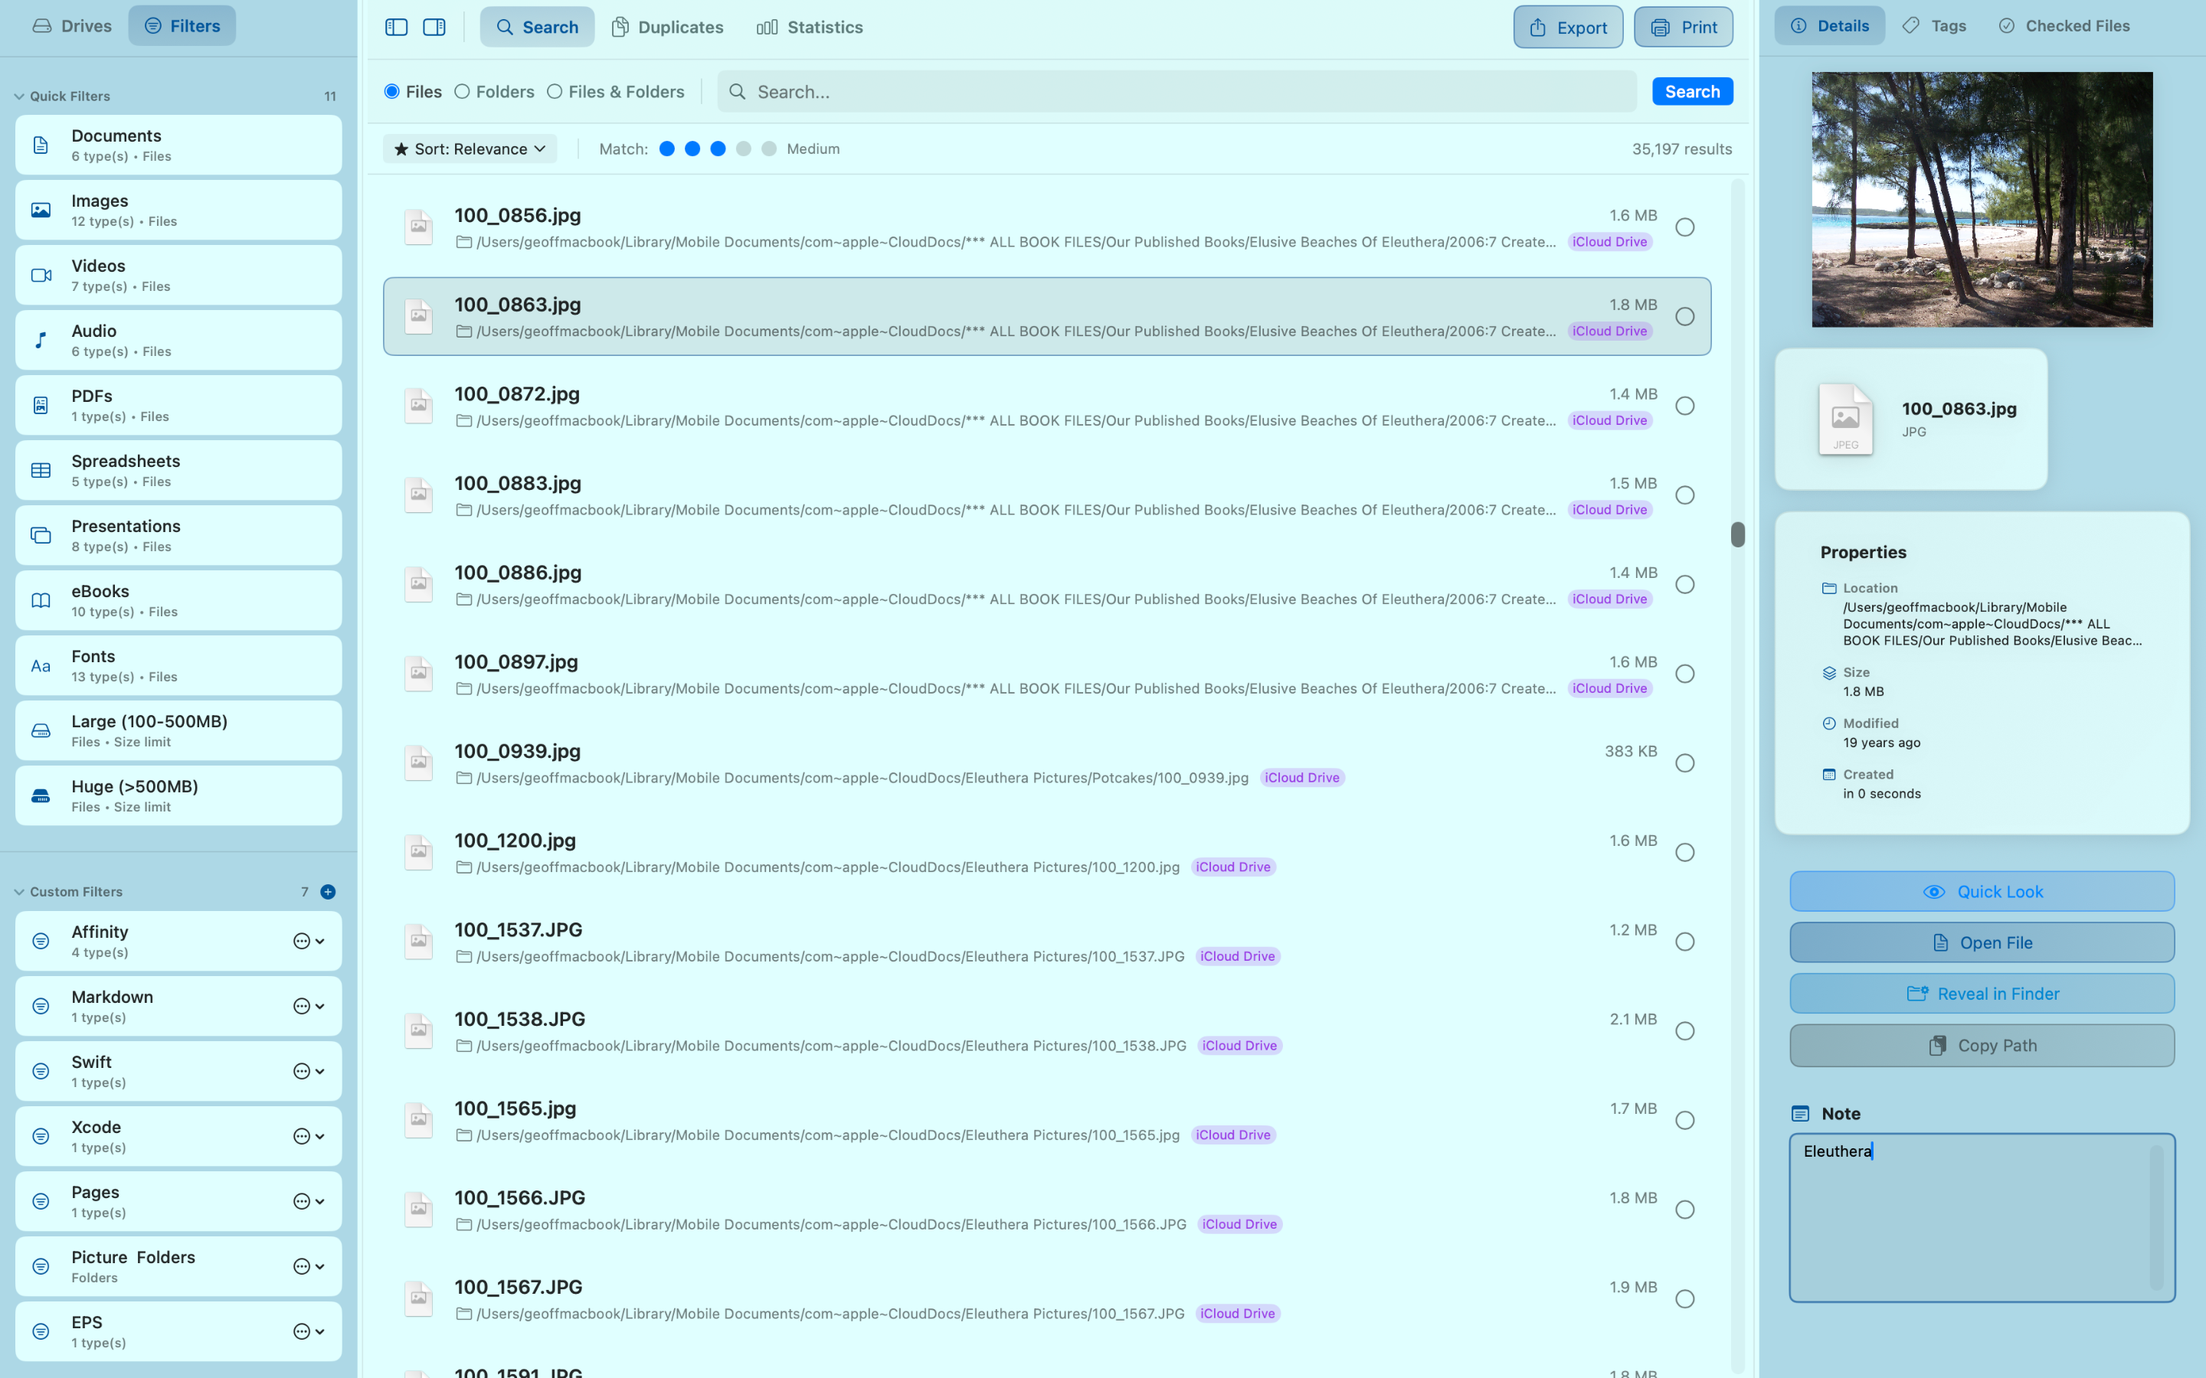Apply the Large (100-500MB) filter

(178, 731)
